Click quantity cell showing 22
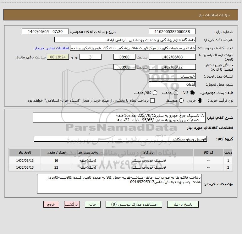Image resolution: width=242 pixels, height=234 pixels. (56, 167)
